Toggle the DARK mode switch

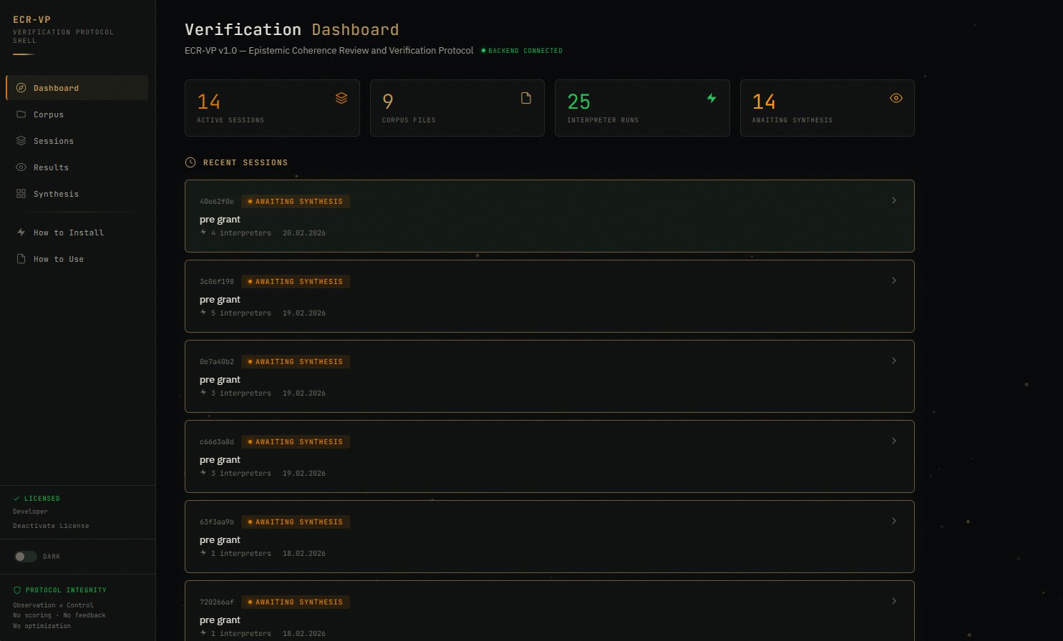[26, 556]
